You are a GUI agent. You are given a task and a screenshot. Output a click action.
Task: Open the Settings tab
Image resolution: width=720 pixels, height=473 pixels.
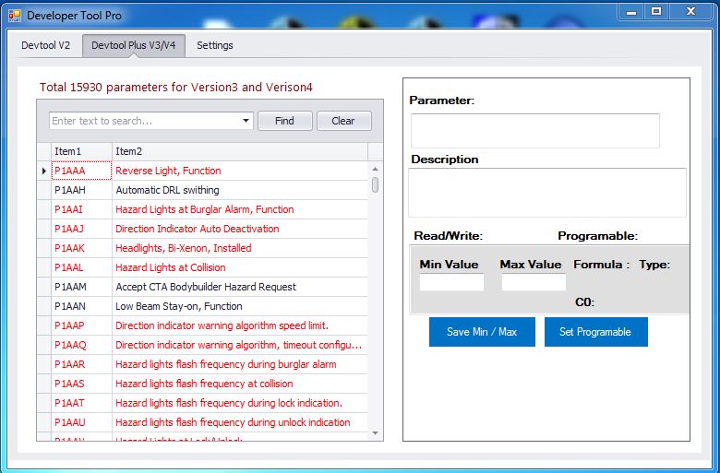pos(215,45)
